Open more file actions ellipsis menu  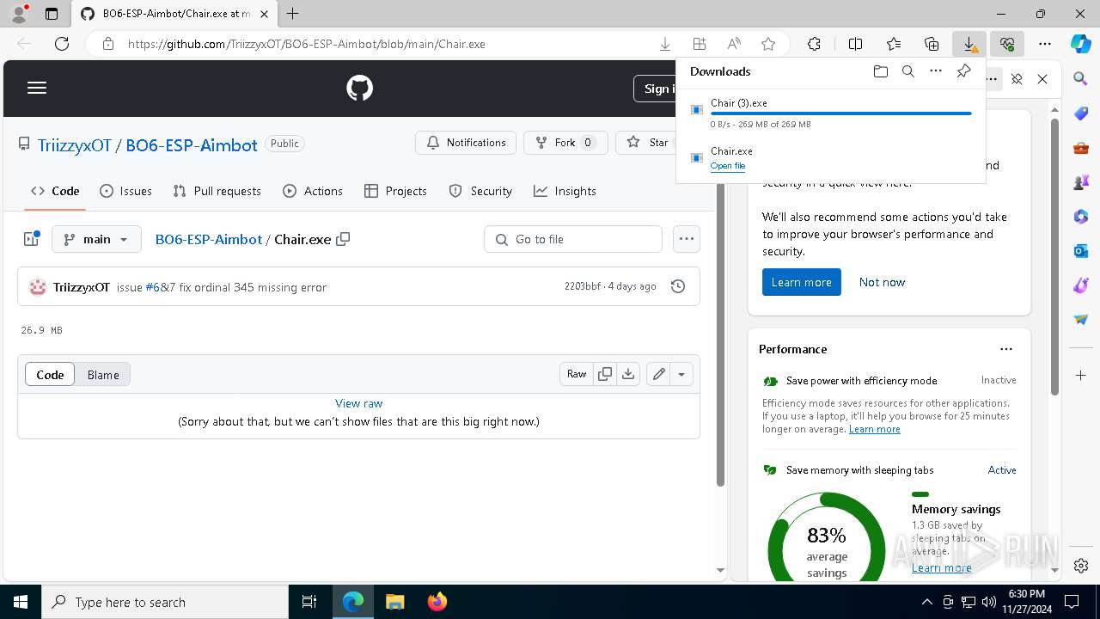[686, 239]
